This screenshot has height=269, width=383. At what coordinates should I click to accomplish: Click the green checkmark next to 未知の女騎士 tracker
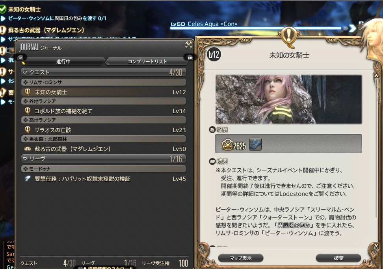(x=3, y=9)
